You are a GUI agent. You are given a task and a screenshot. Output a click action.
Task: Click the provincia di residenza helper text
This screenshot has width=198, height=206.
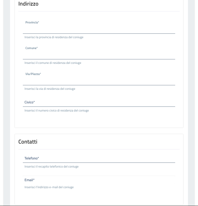point(54,37)
